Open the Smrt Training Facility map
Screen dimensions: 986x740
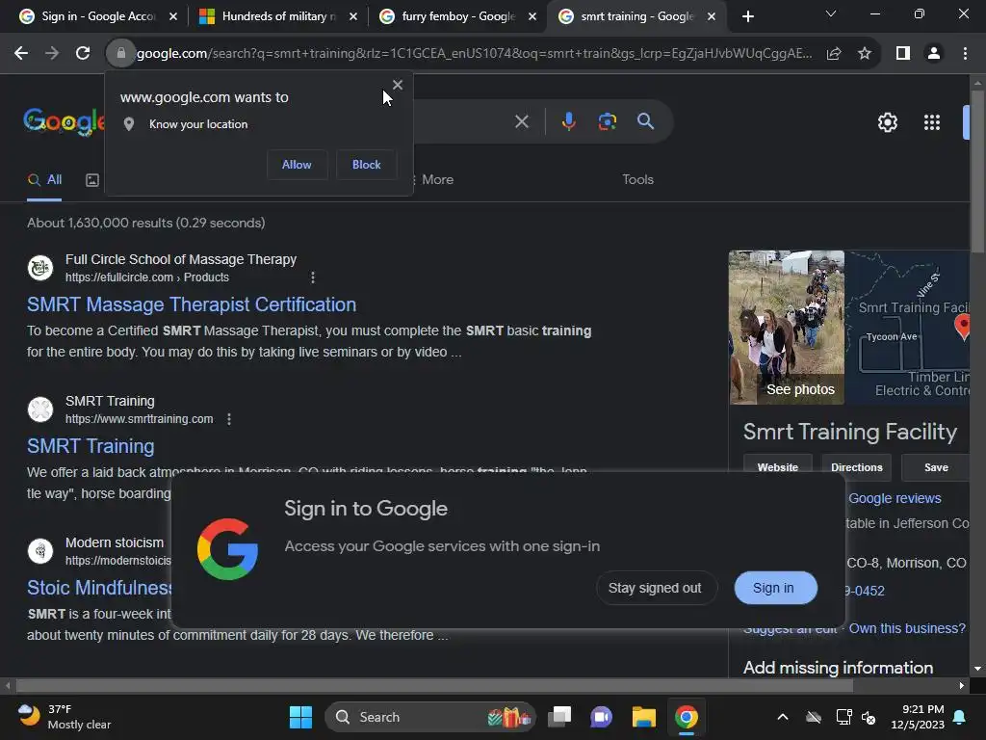pyautogui.click(x=907, y=328)
